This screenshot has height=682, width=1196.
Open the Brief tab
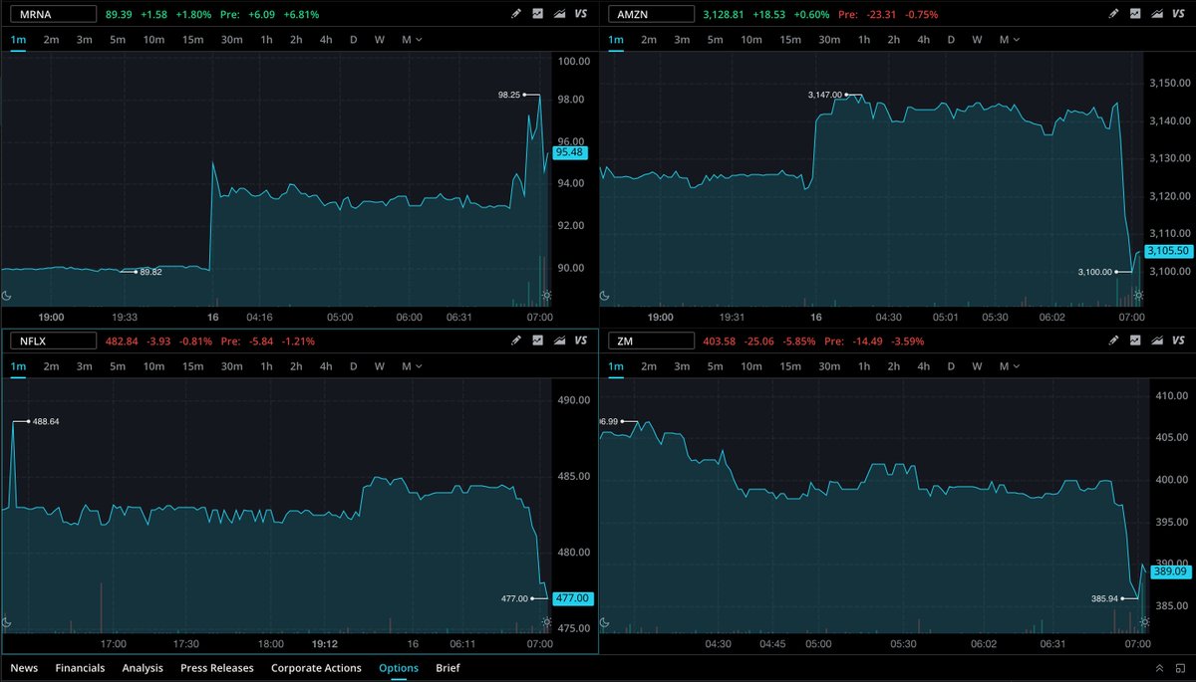(448, 668)
